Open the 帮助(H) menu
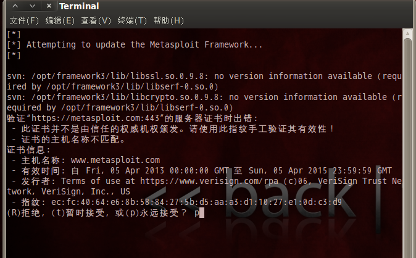 point(168,20)
